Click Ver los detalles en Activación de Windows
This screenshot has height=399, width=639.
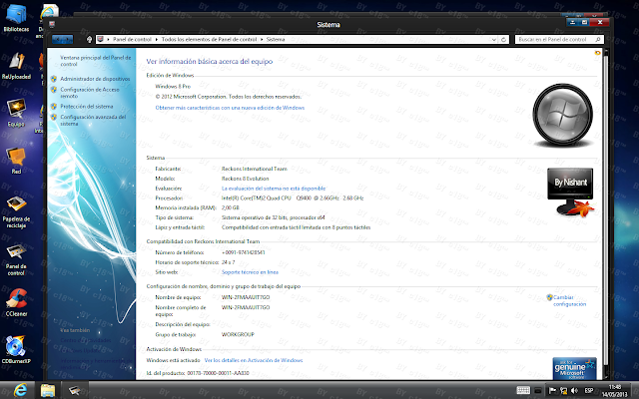254,360
